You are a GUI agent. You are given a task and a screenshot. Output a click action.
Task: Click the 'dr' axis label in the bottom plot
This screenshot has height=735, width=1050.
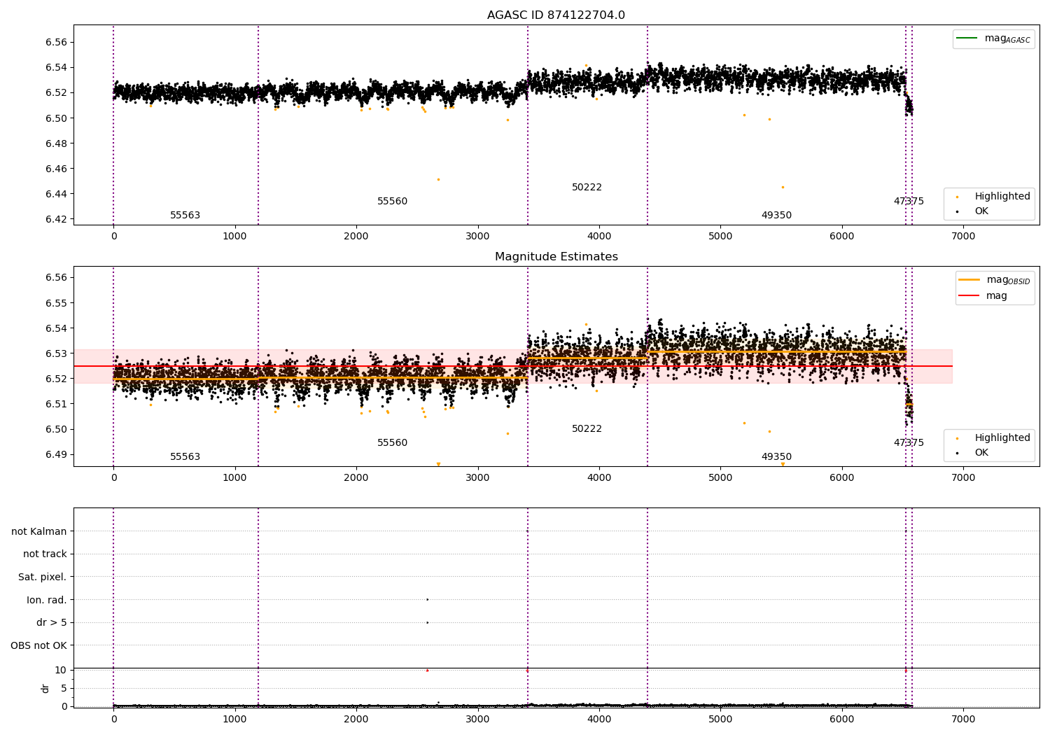45,688
